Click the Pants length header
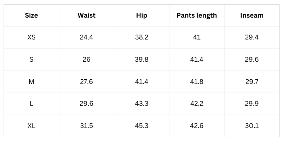Screen dimensions: 283x141 pyautogui.click(x=197, y=16)
